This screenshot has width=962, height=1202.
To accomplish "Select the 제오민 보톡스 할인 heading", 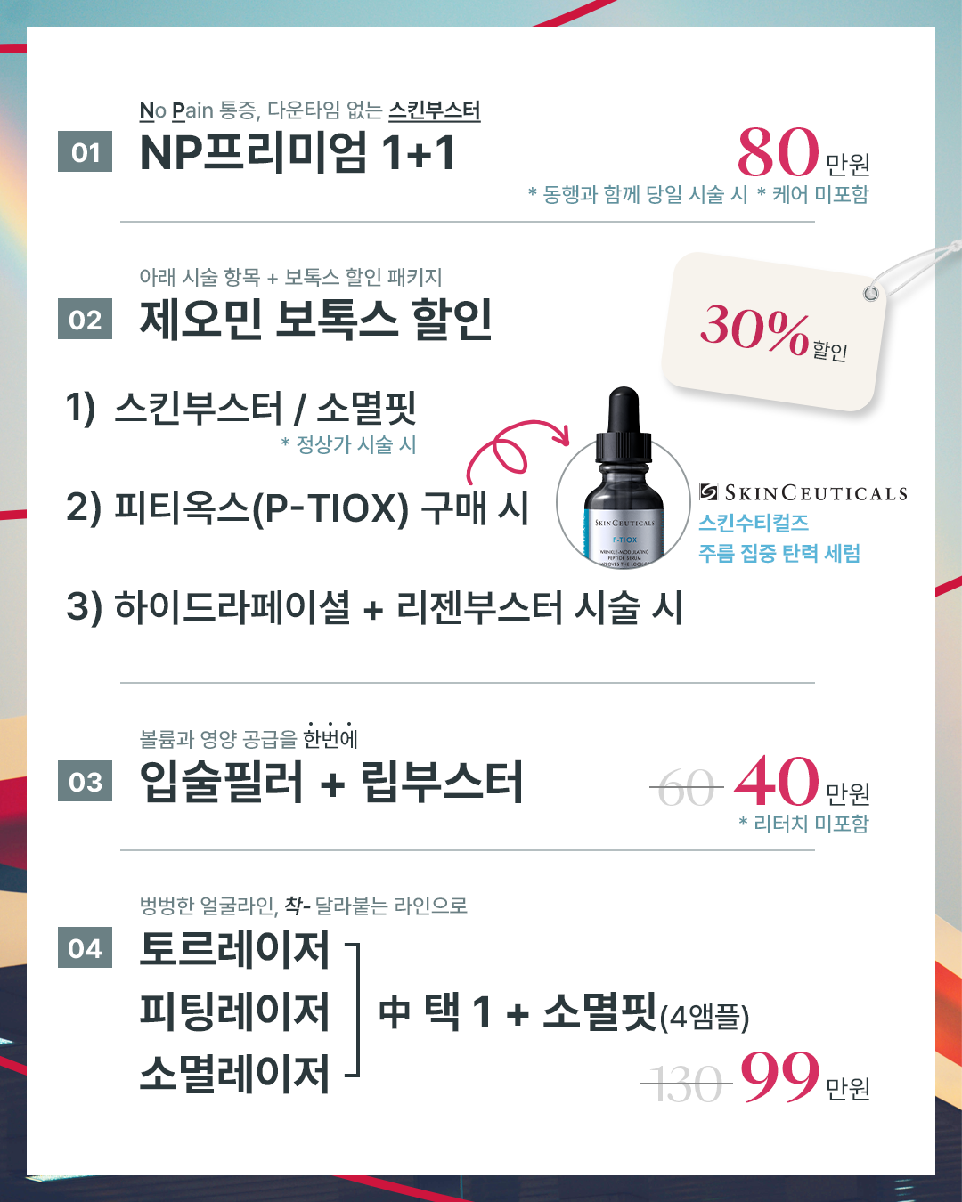I will coord(316,320).
